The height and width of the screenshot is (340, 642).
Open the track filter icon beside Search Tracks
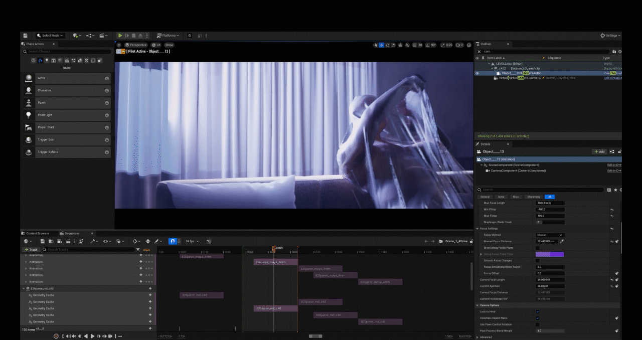138,249
